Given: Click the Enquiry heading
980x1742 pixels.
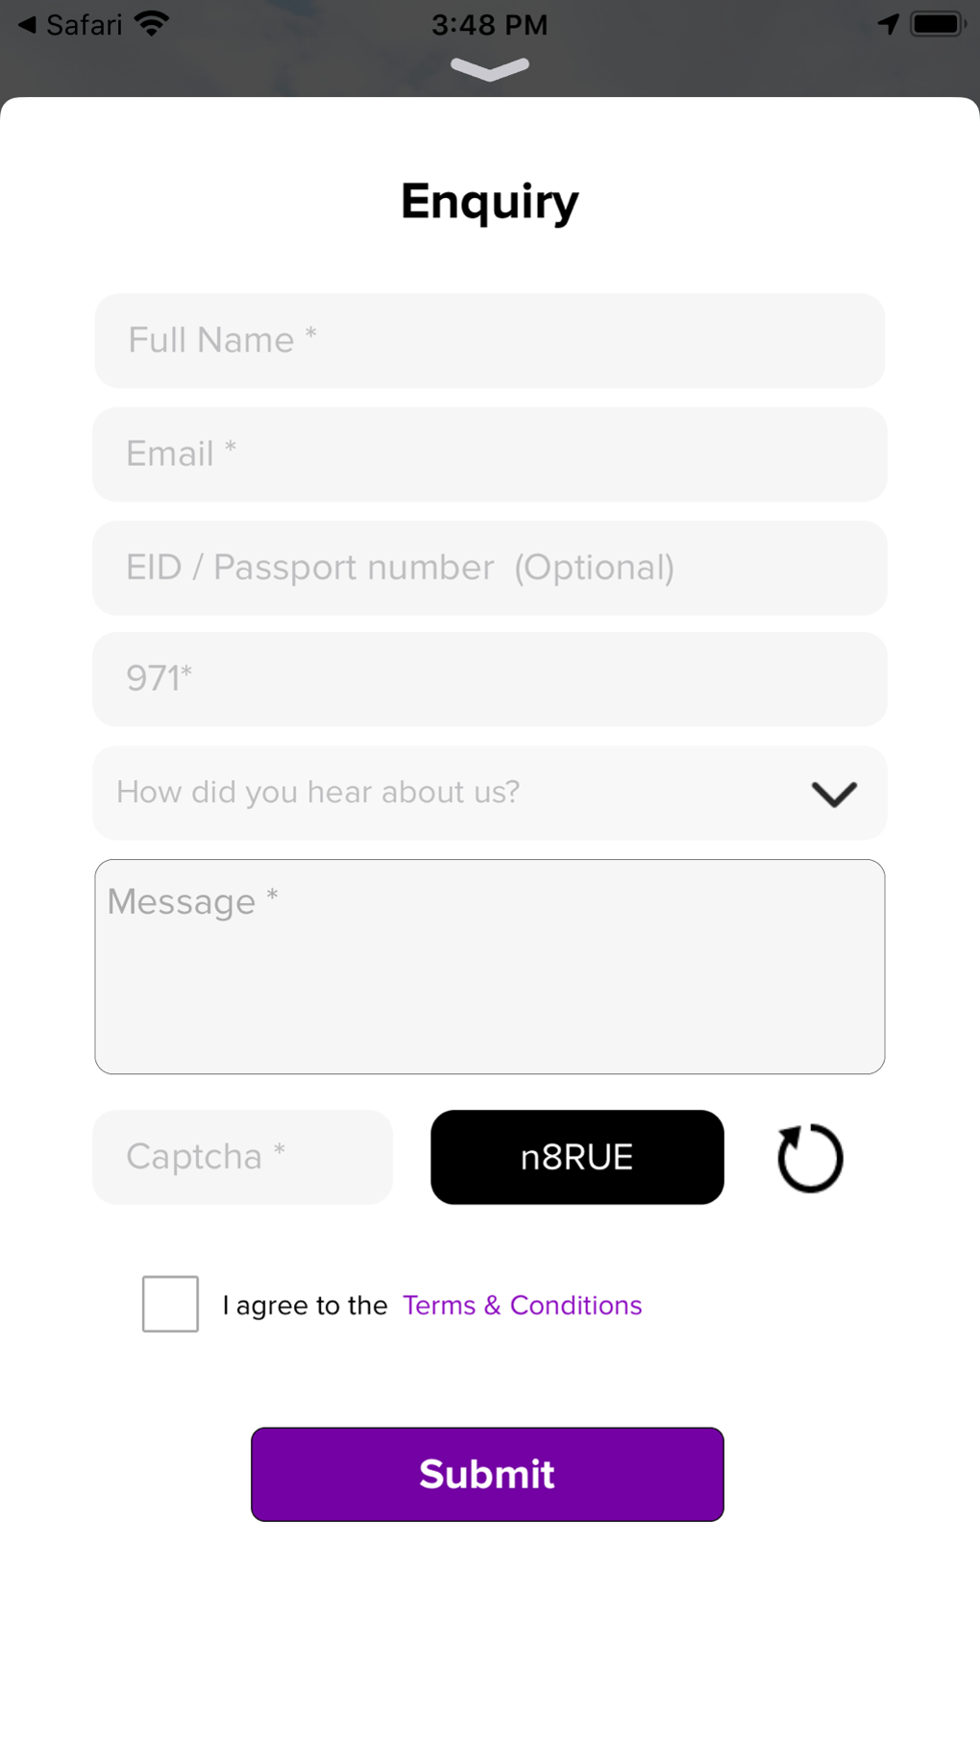Looking at the screenshot, I should (489, 202).
